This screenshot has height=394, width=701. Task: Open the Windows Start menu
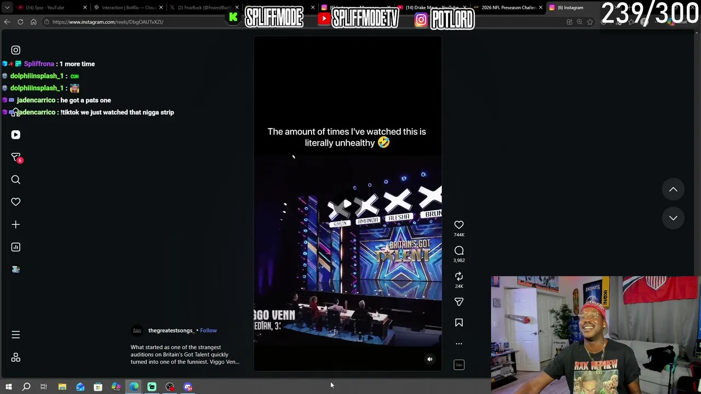tap(8, 387)
